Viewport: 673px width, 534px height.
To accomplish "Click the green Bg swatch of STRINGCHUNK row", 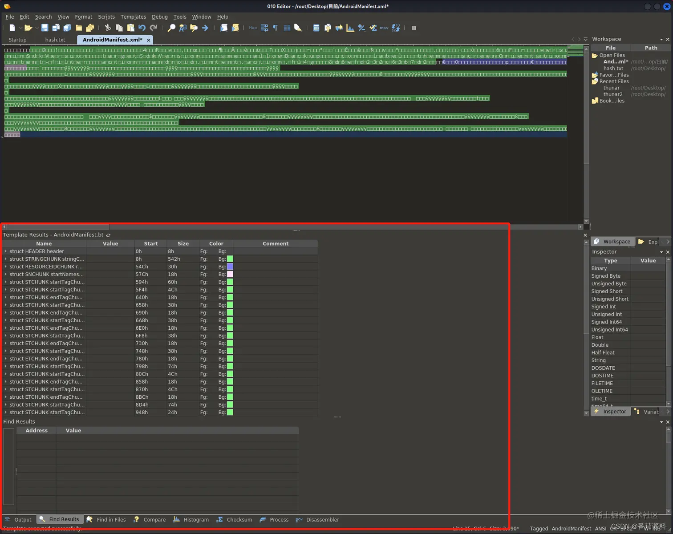I will click(x=230, y=259).
